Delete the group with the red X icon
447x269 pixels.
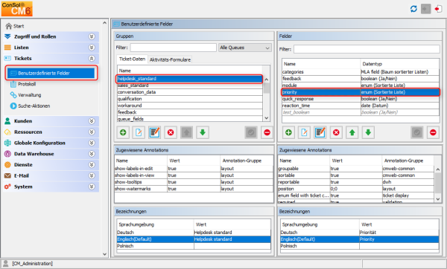(171, 132)
